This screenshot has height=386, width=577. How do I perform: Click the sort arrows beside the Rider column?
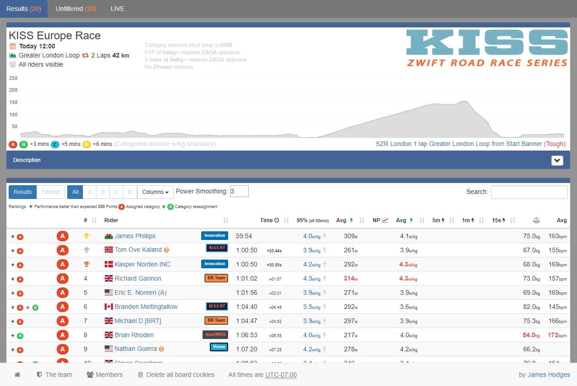[x=226, y=220]
